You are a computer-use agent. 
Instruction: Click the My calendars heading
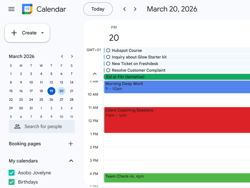tap(23, 161)
